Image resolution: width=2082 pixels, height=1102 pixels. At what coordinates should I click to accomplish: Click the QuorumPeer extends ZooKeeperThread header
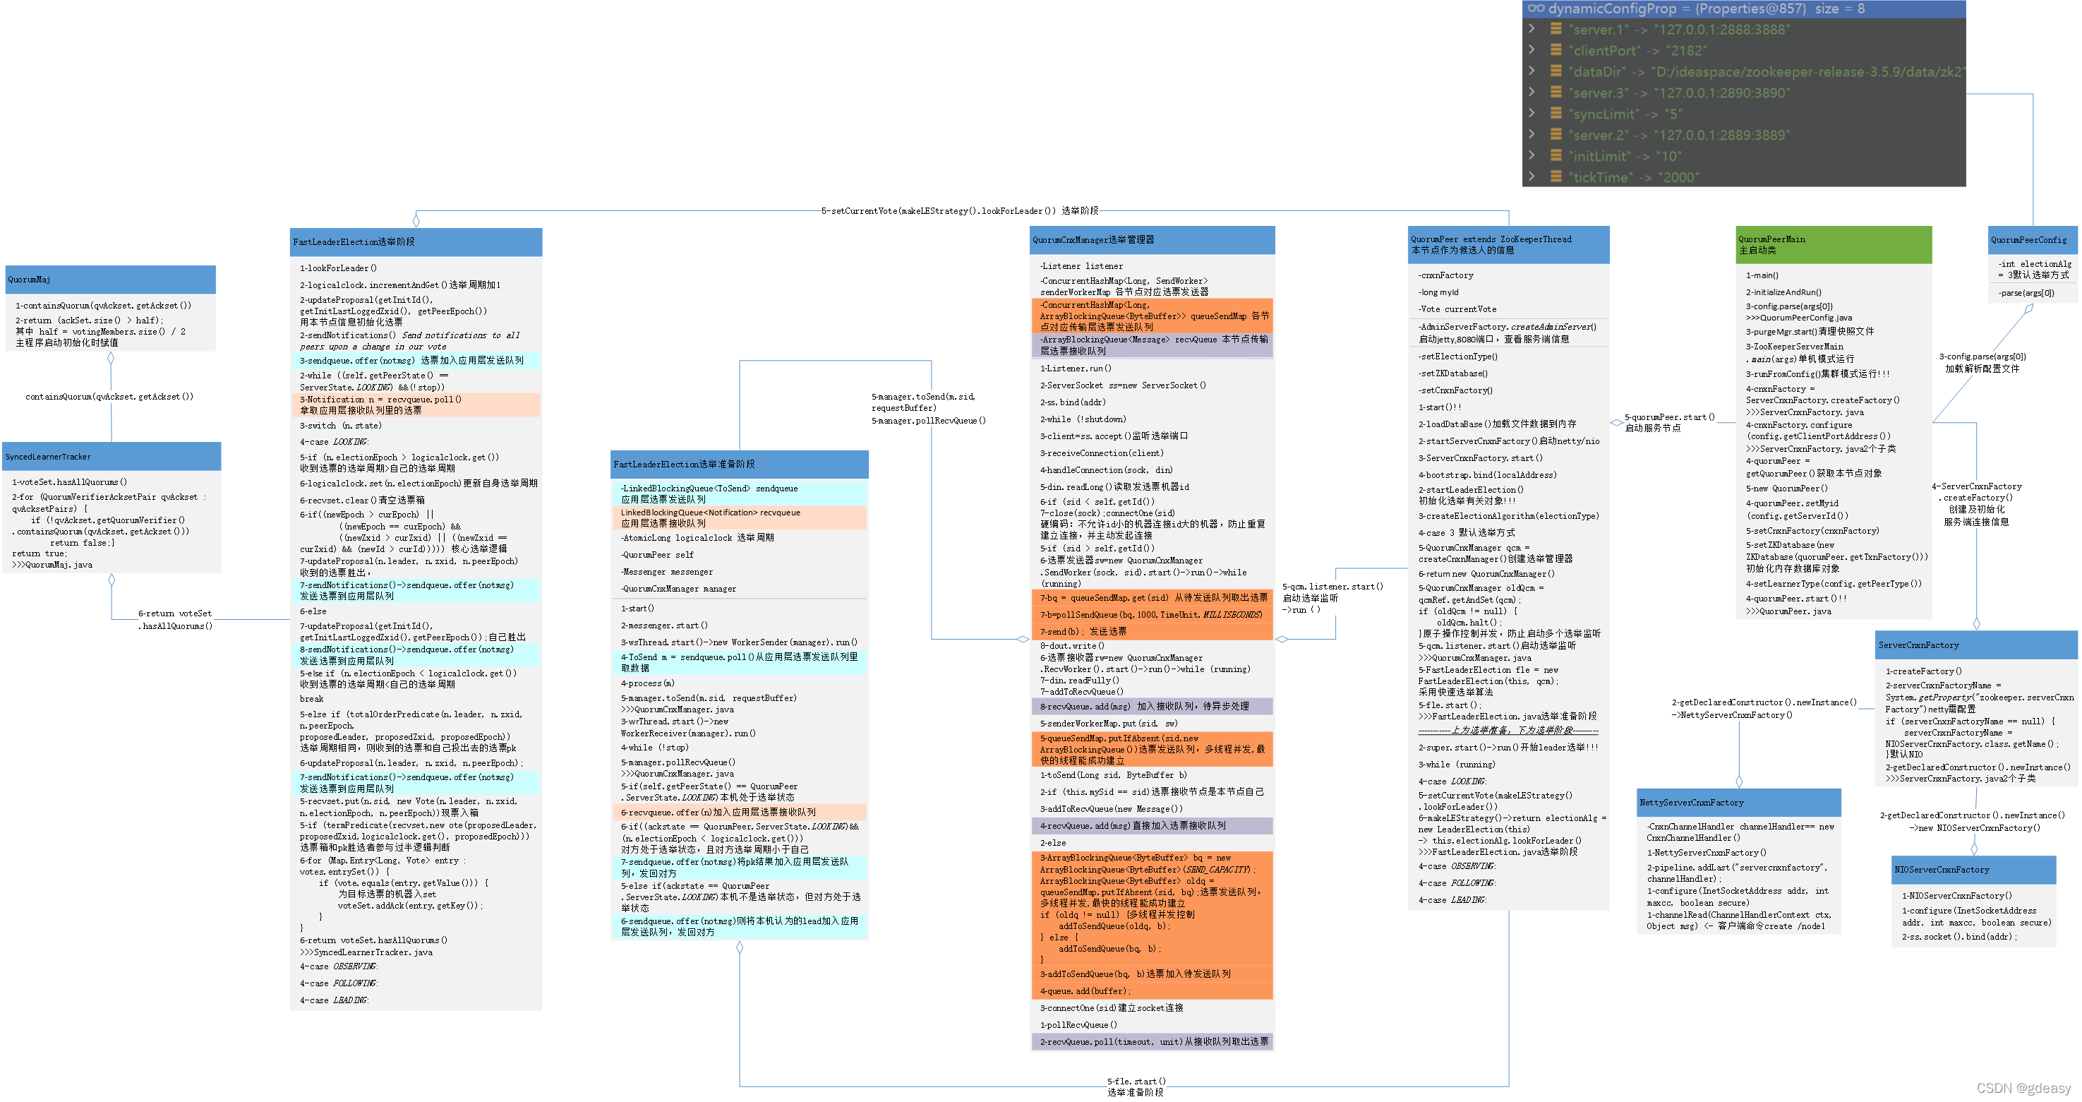pos(1509,245)
